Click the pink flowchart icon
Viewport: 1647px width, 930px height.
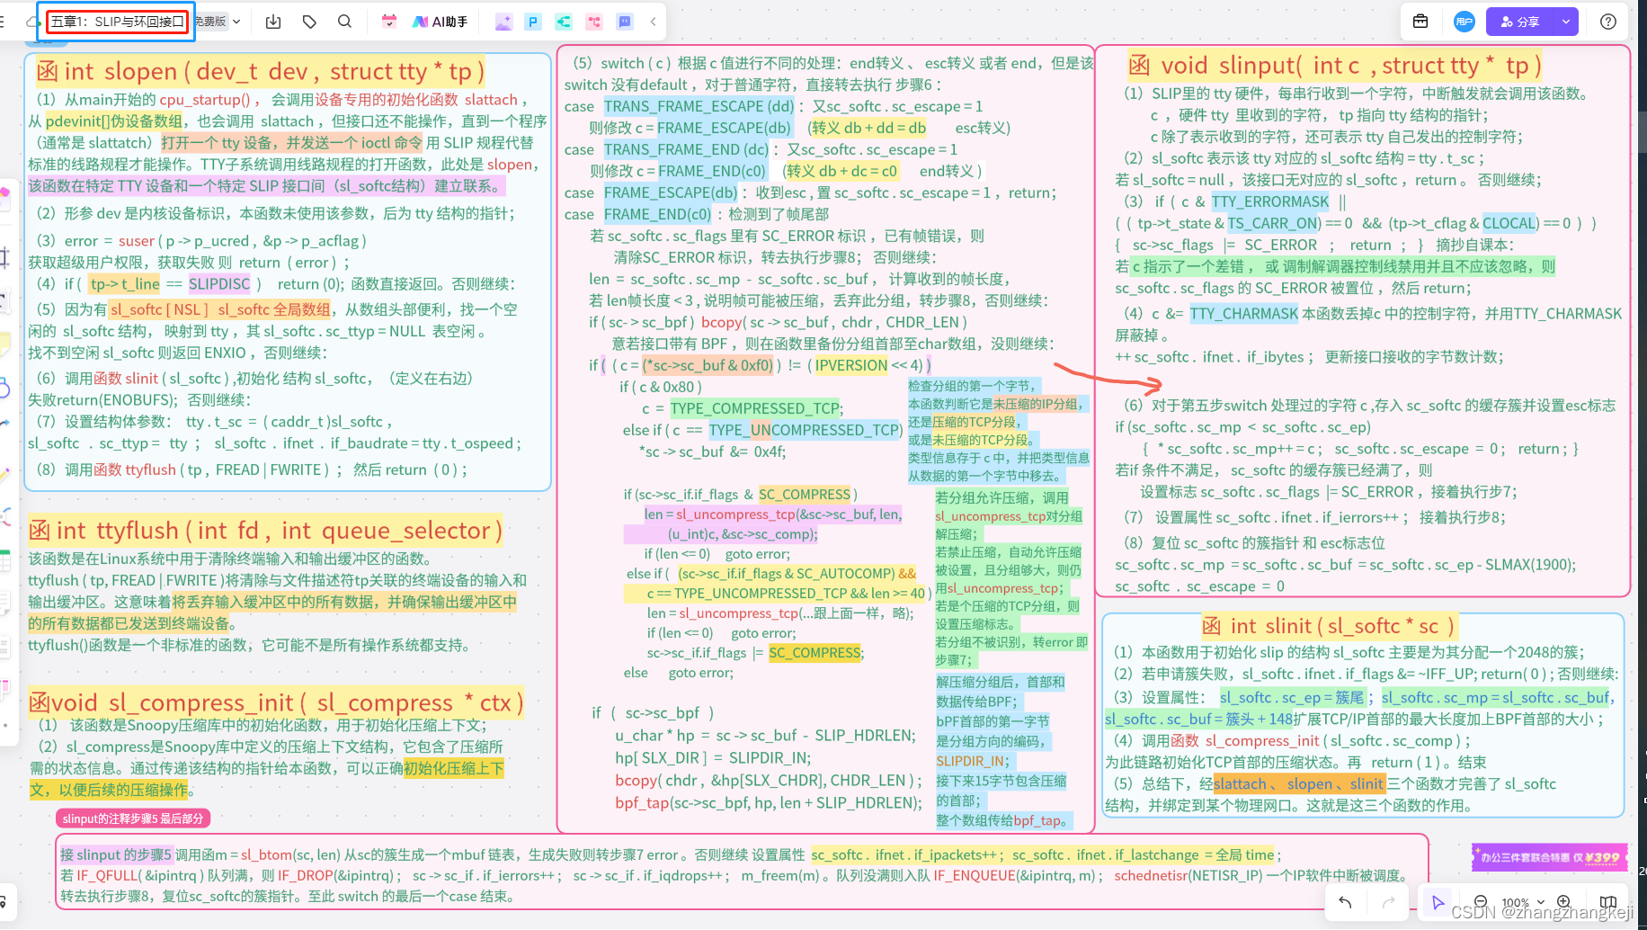tap(594, 22)
